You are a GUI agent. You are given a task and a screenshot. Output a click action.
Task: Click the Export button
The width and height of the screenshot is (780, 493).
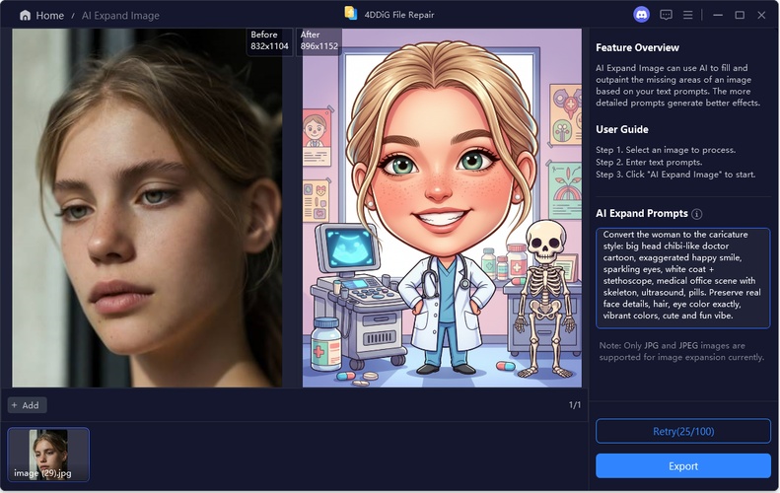[683, 466]
